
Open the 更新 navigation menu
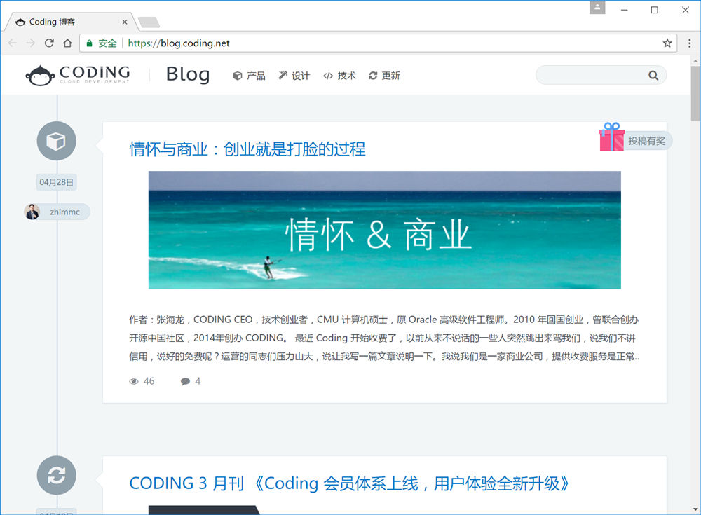(384, 76)
